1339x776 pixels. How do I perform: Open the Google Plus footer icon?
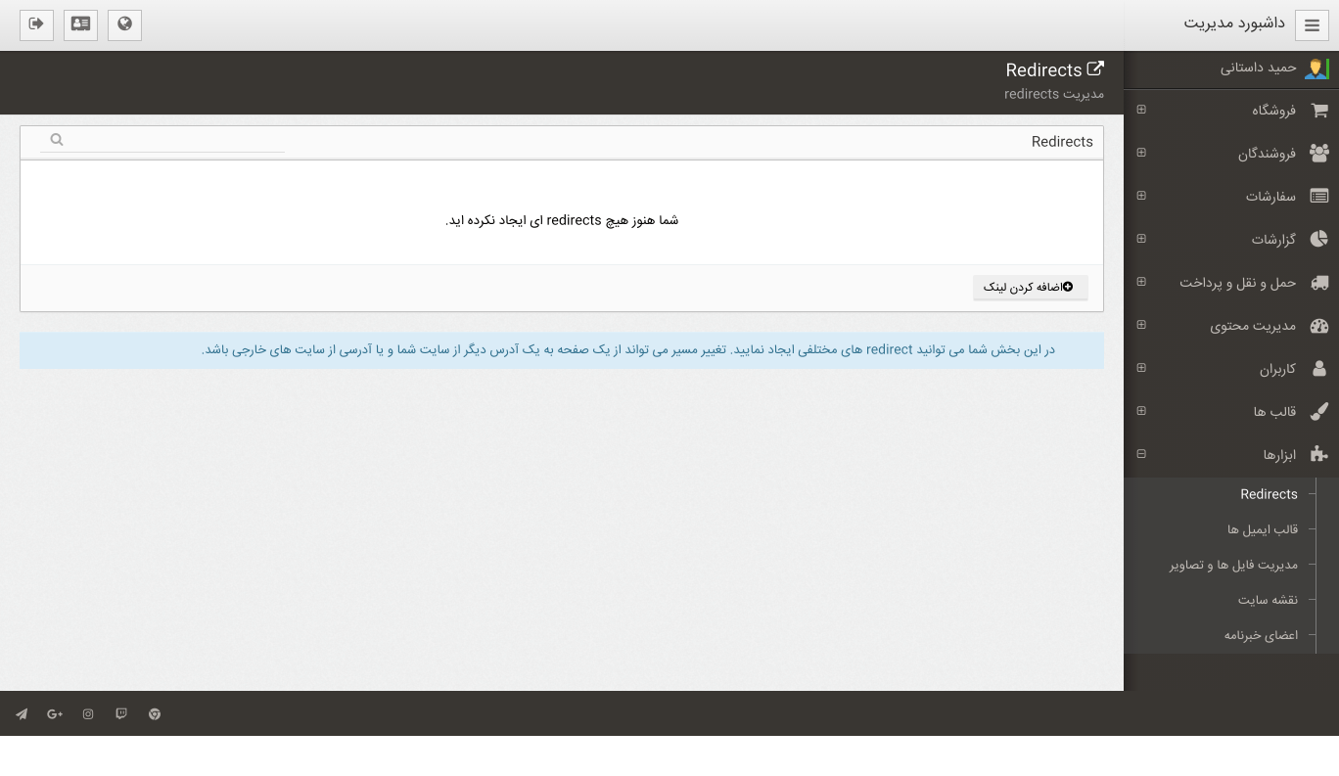tap(55, 714)
